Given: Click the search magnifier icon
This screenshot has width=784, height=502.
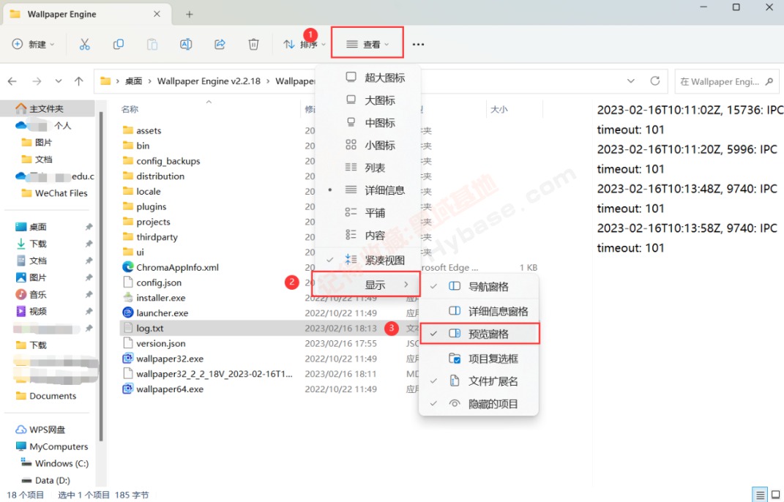Looking at the screenshot, I should 769,81.
